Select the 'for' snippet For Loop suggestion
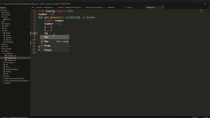This screenshot has height=118, width=210. [x=54, y=41]
